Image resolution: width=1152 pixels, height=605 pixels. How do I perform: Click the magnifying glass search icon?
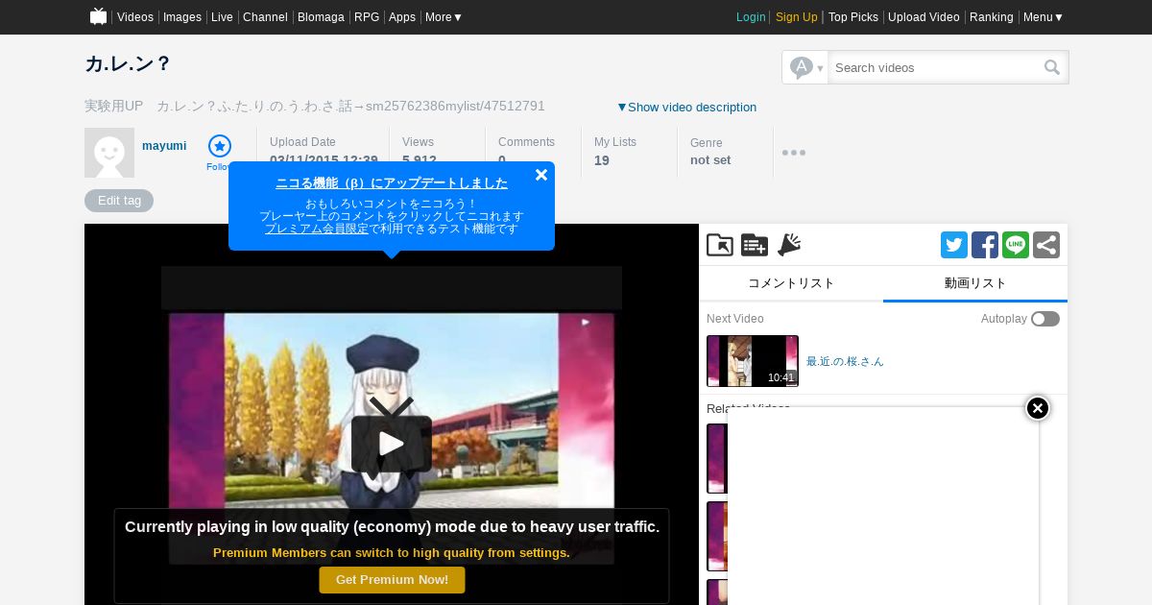tap(1053, 67)
